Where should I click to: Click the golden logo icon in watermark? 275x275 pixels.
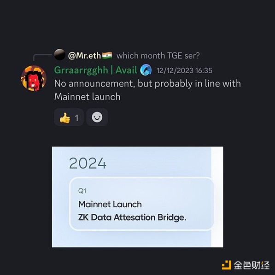click(x=227, y=265)
